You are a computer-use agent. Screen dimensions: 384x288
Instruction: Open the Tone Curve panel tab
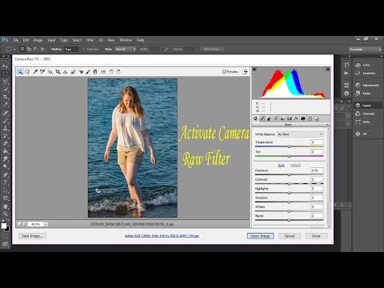(262, 118)
